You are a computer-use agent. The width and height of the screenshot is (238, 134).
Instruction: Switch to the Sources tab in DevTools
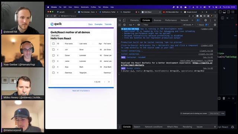157,20
